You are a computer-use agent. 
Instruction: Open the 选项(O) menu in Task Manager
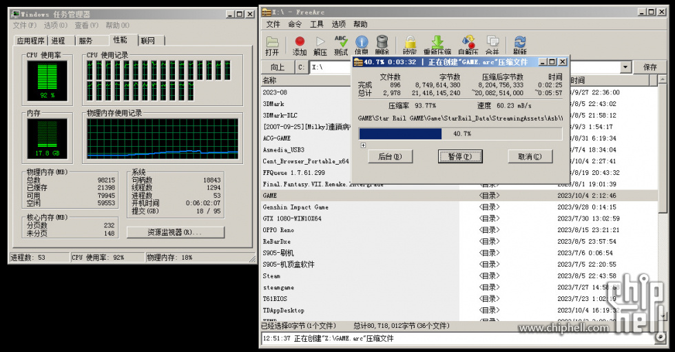(x=56, y=25)
